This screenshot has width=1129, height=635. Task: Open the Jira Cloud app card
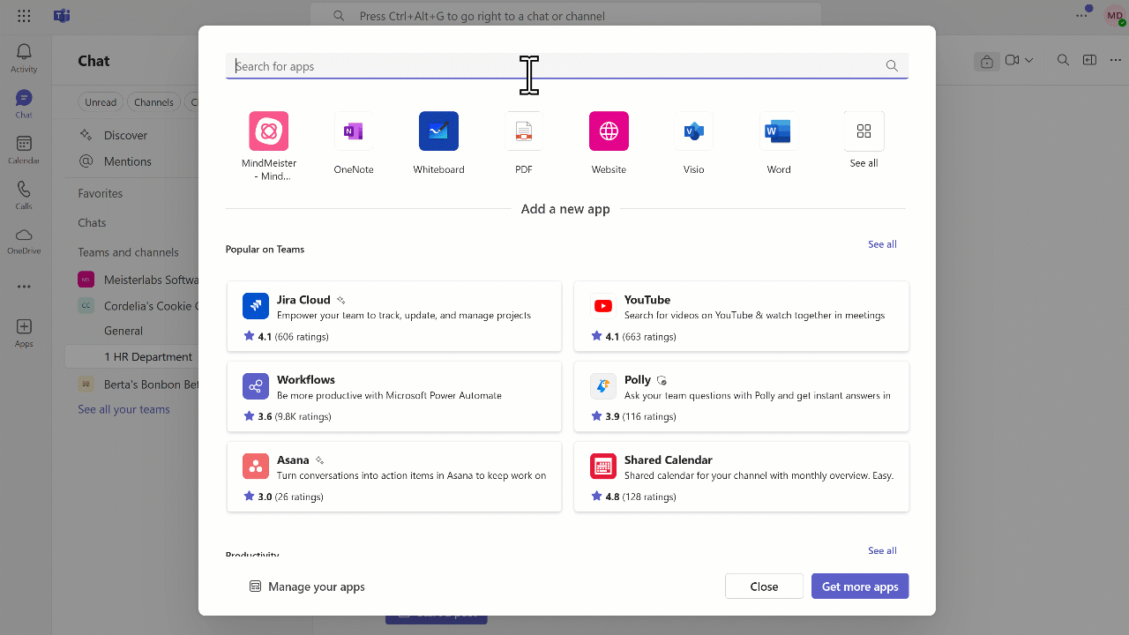point(394,317)
